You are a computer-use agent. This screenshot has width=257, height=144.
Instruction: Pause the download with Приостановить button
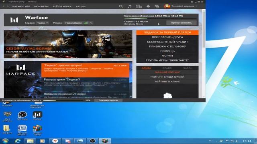(x=181, y=23)
